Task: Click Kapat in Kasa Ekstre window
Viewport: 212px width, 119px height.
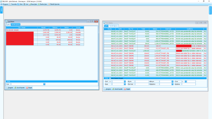Action: (x=127, y=89)
